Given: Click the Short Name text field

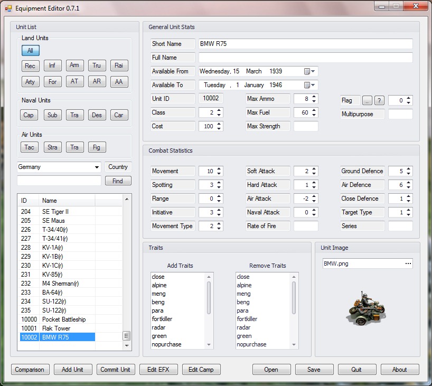Looking at the screenshot, I should click(305, 44).
